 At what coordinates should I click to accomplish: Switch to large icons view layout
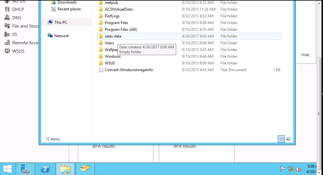[288, 139]
